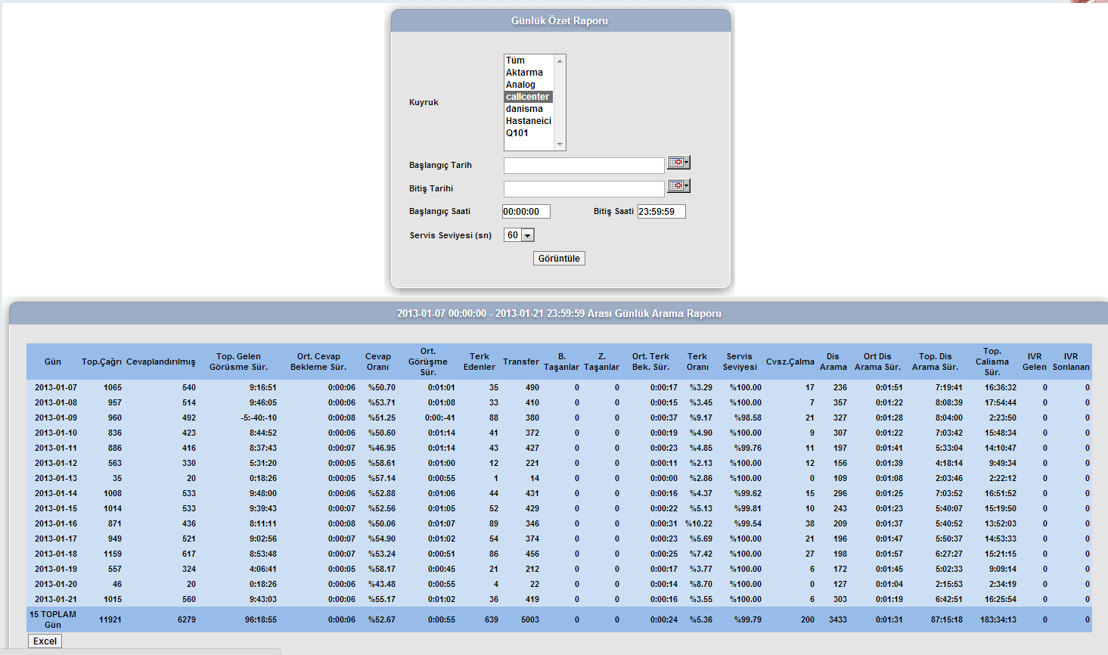Select Tüm in the Kuyruk list

(529, 61)
